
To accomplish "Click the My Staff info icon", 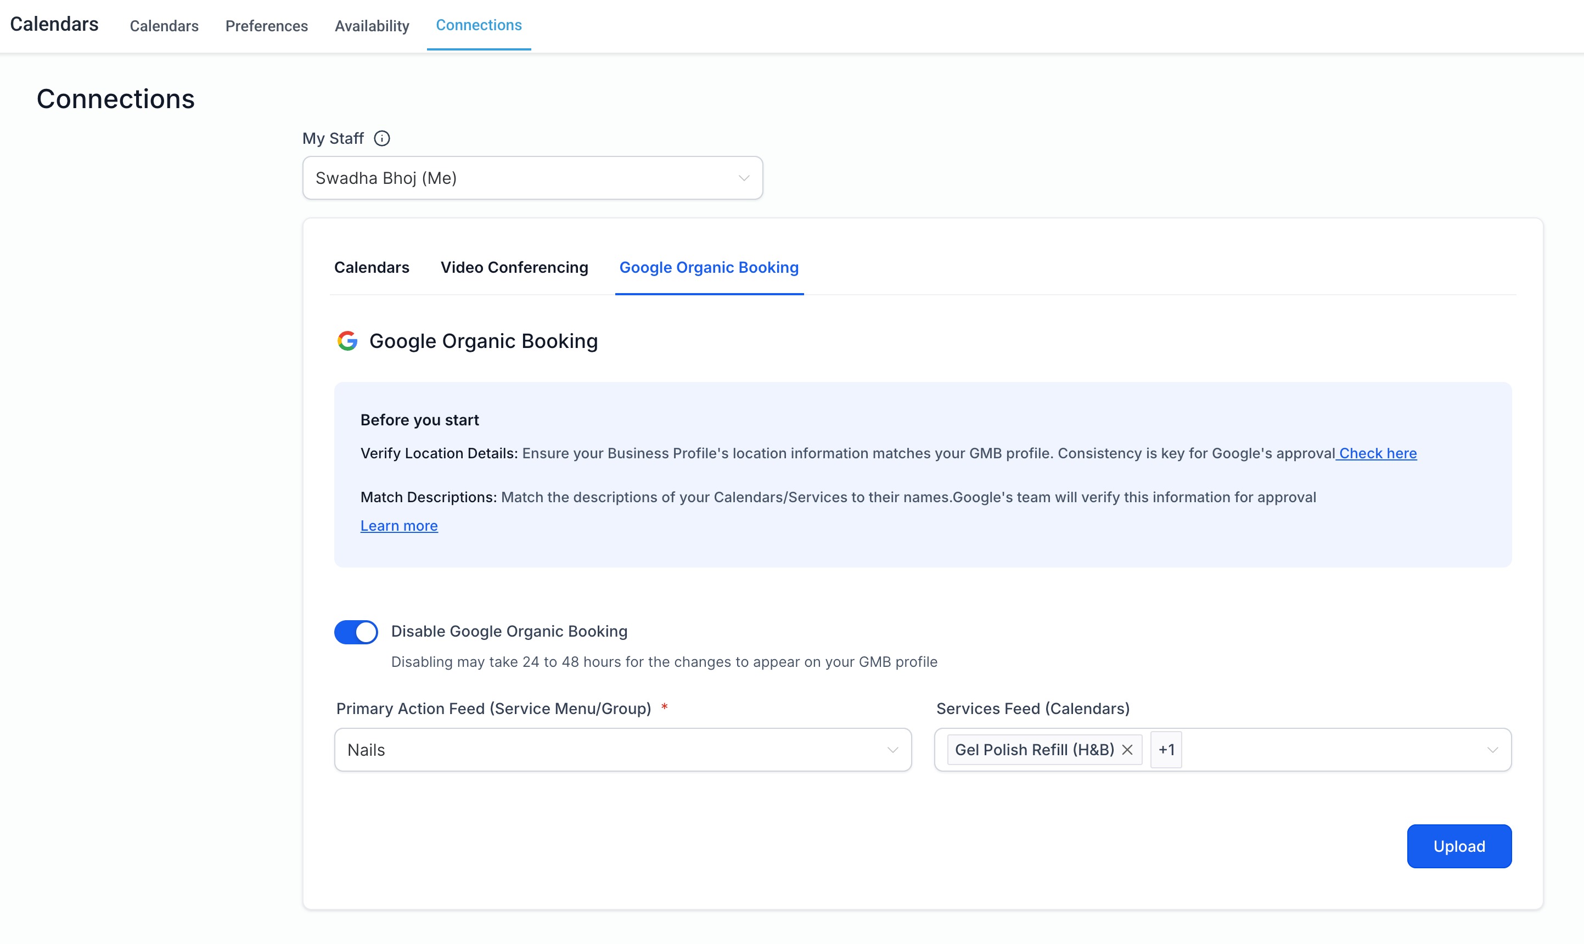I will [x=381, y=138].
